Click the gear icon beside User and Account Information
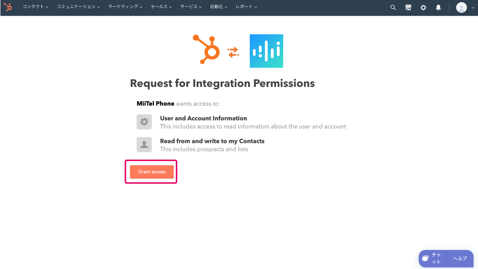Image resolution: width=478 pixels, height=269 pixels. click(144, 122)
